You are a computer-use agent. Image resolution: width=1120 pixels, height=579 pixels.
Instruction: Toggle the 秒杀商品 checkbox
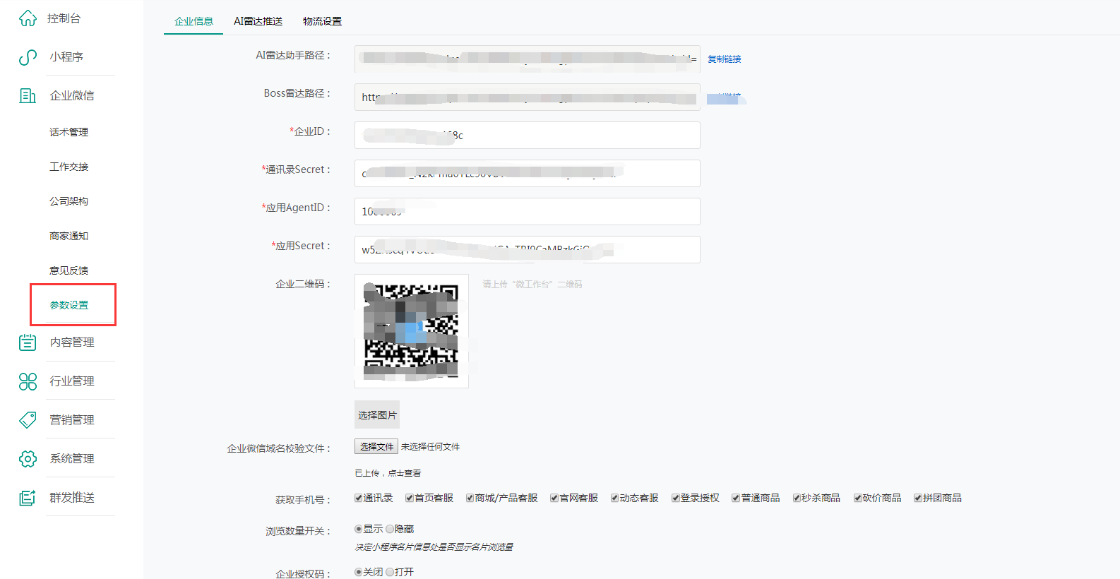(797, 498)
